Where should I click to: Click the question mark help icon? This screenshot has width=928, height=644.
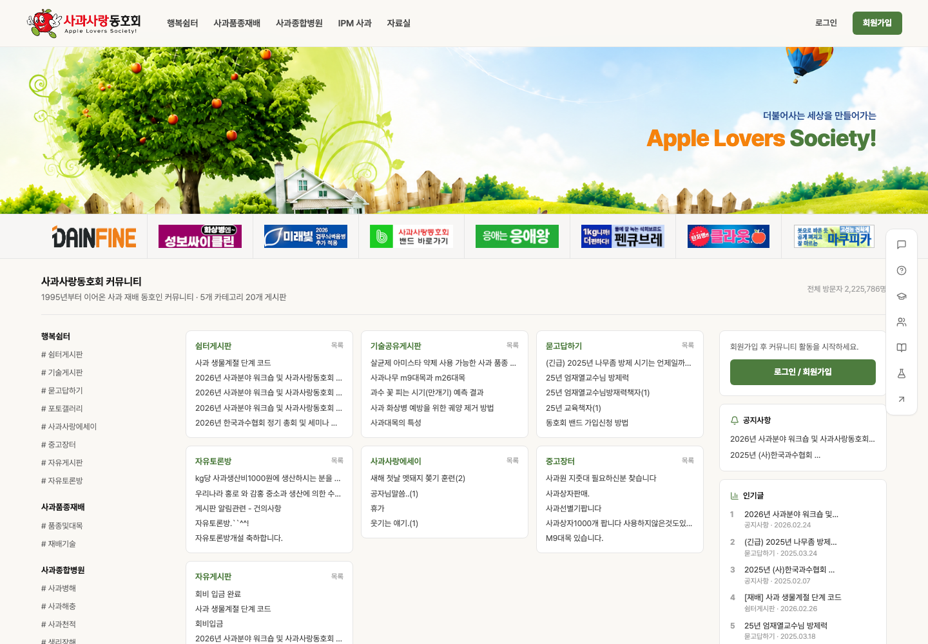click(902, 270)
